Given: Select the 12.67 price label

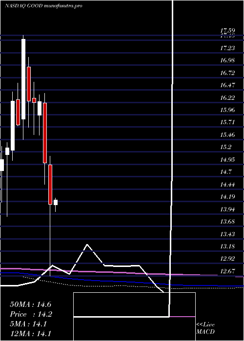Looking at the screenshot, I should pyautogui.click(x=227, y=271).
